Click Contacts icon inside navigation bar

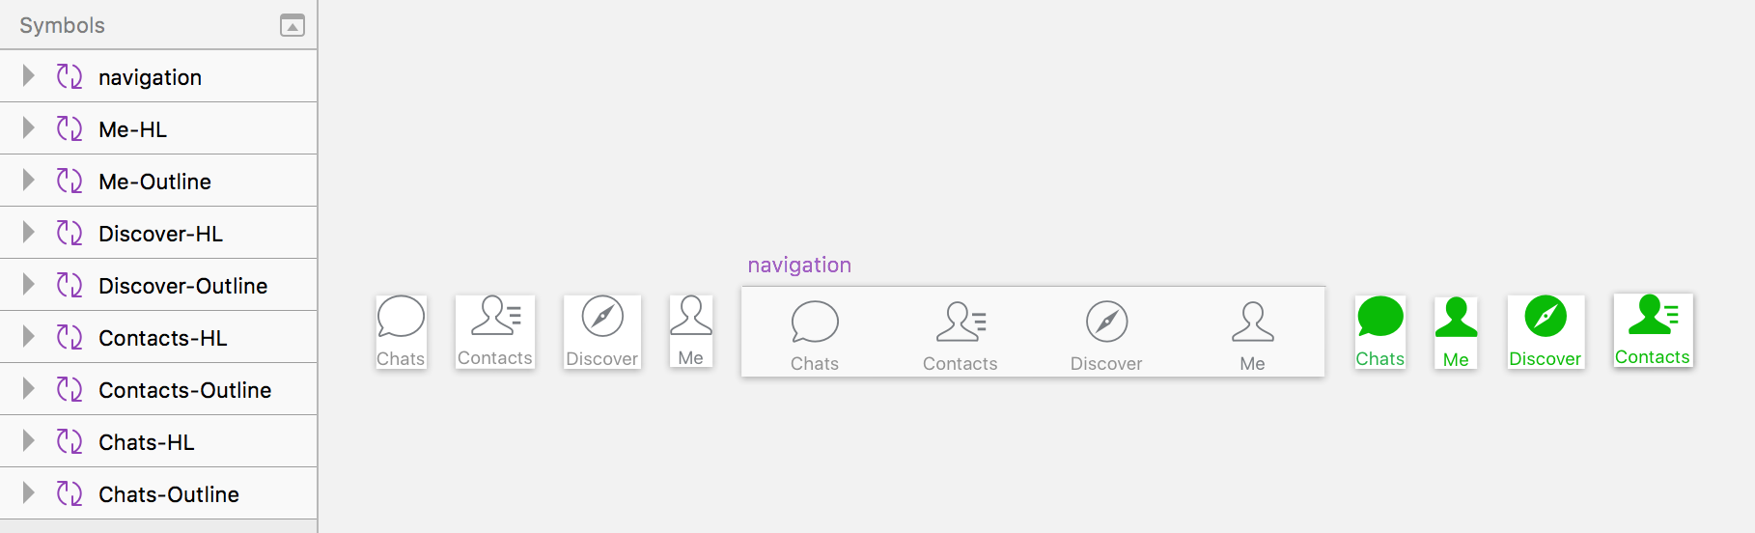(x=961, y=322)
